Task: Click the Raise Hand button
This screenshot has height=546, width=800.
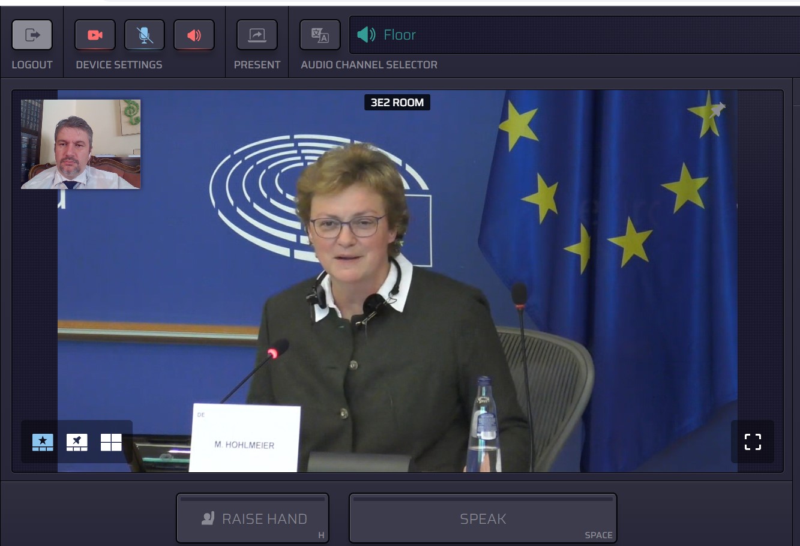Action: point(253,518)
